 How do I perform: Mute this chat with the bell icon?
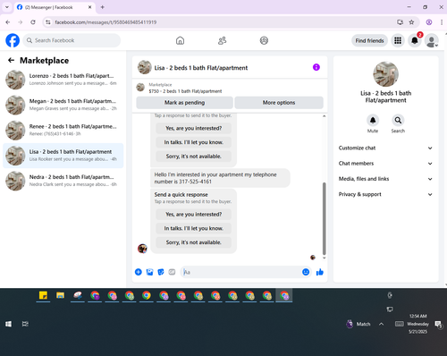coord(373,120)
